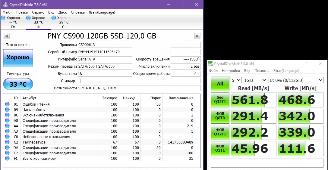Image resolution: width=328 pixels, height=170 pixels.
Task: Click the Число включений value 2 раз
Action: pyautogui.click(x=185, y=66)
